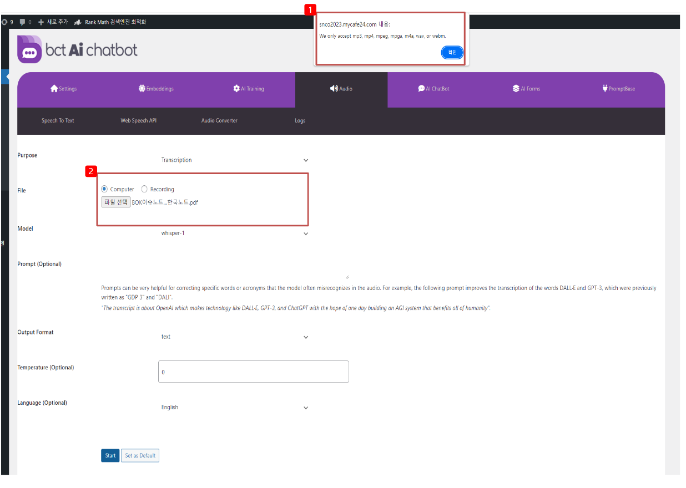686x488 pixels.
Task: Open the Audio Converter tab
Action: [x=219, y=121]
